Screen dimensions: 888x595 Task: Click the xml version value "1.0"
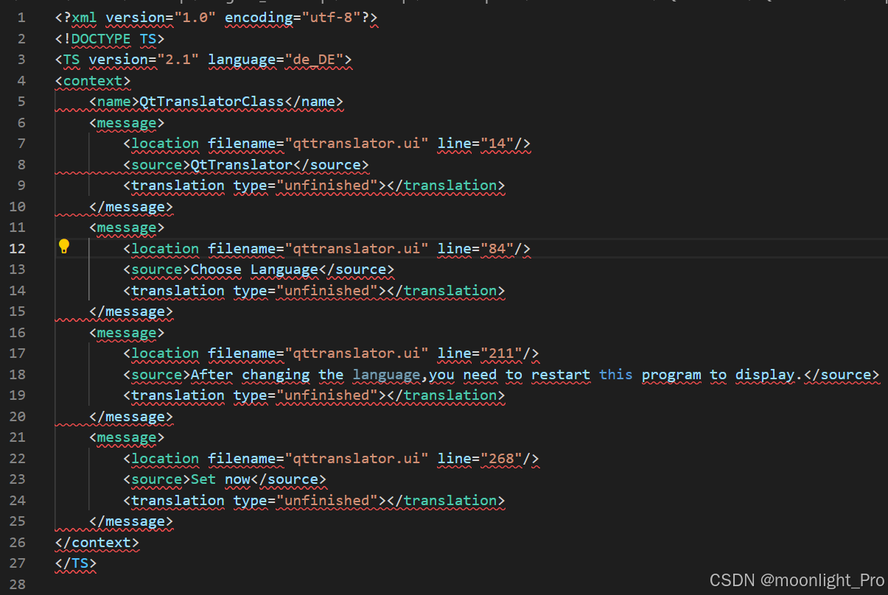(x=195, y=17)
